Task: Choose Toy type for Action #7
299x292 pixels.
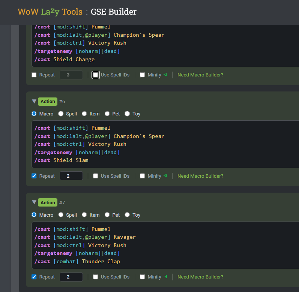Action: pos(127,215)
